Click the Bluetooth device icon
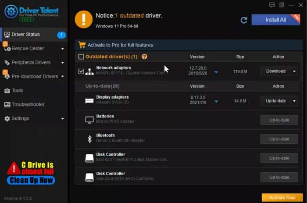Image resolution: width=307 pixels, height=203 pixels. point(89,139)
